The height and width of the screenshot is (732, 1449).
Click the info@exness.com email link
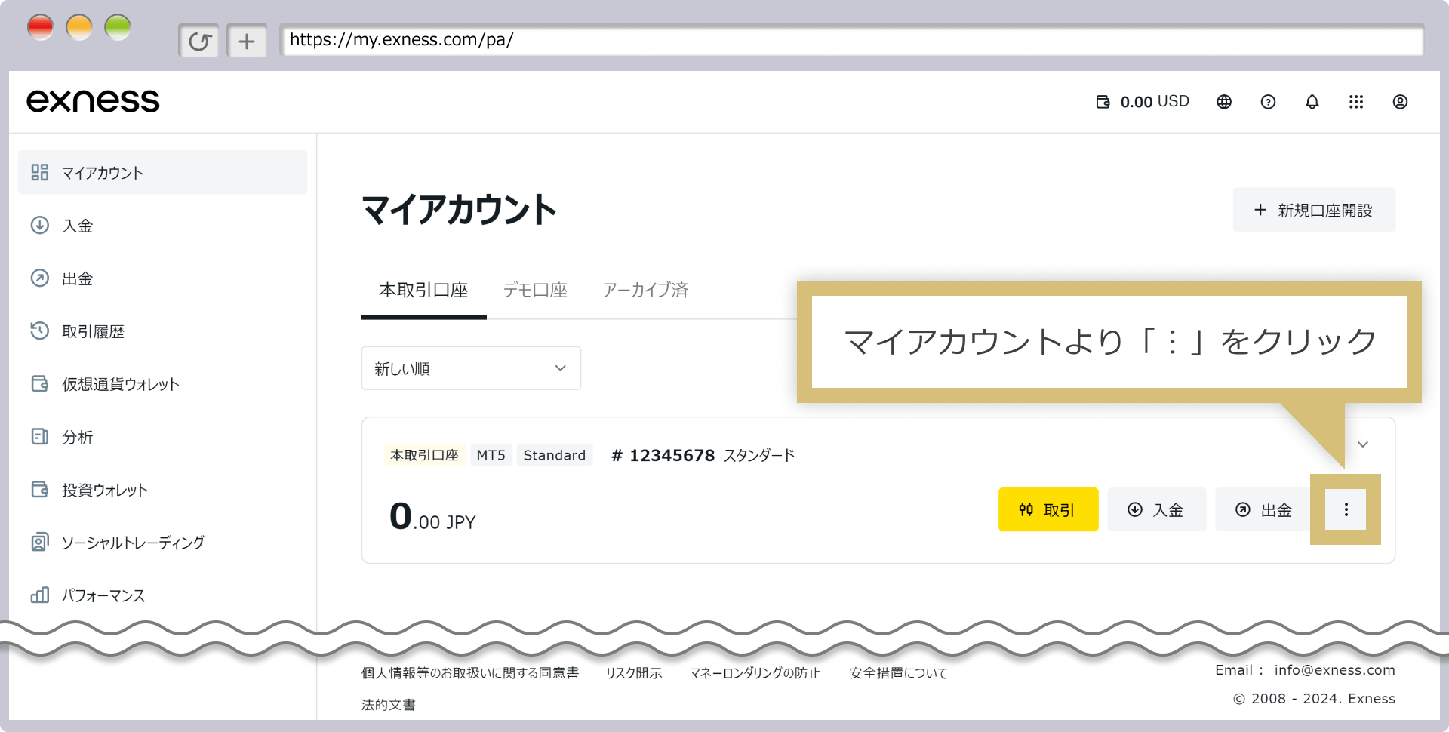click(x=1334, y=670)
